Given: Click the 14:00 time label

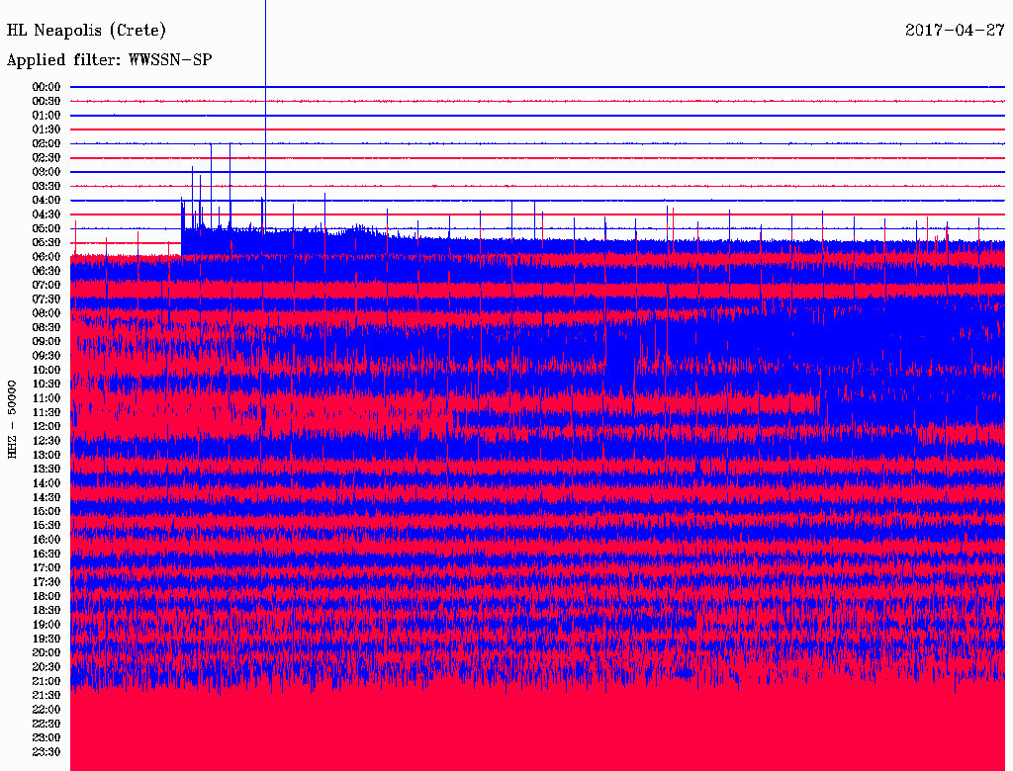Looking at the screenshot, I should tap(46, 482).
